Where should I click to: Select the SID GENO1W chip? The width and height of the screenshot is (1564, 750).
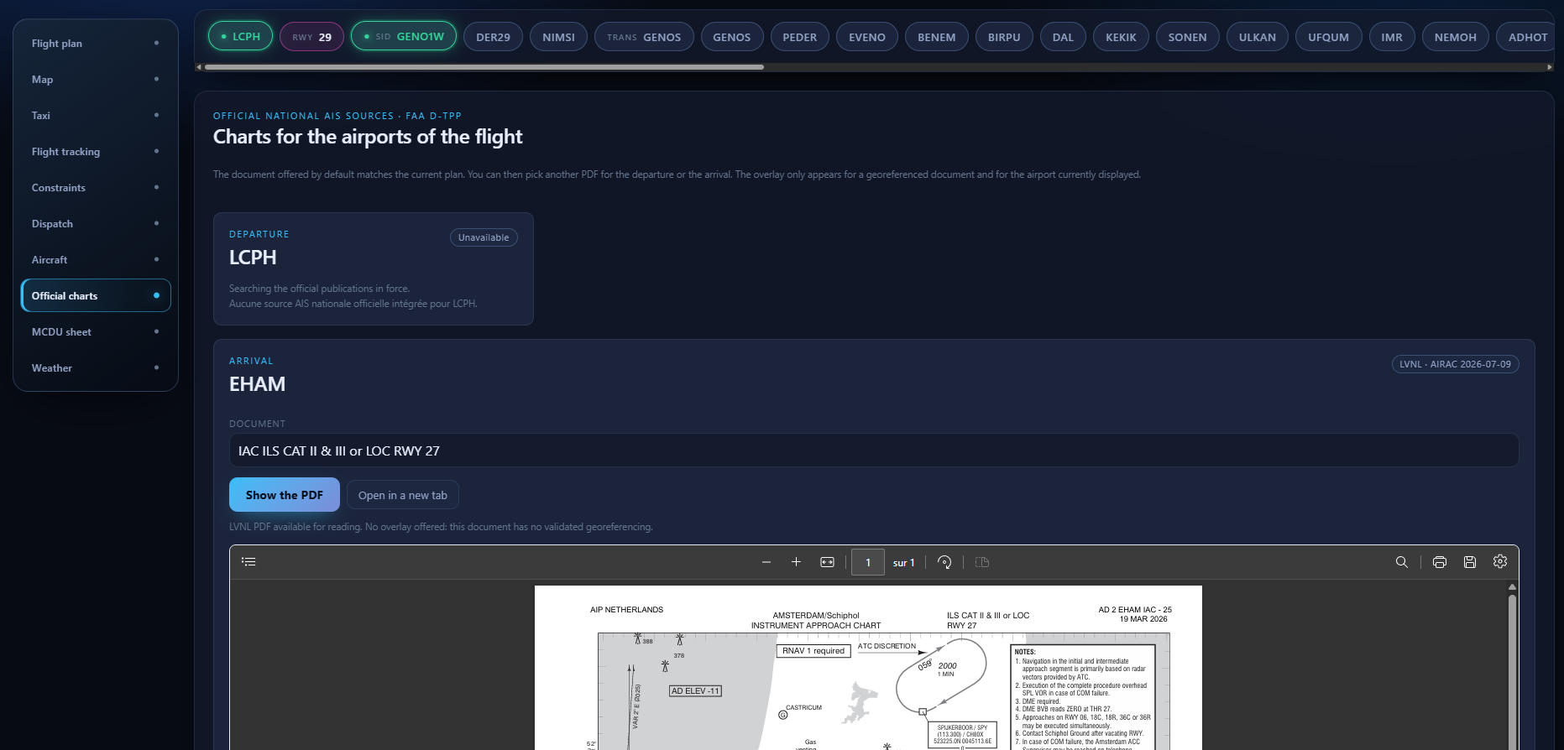click(x=404, y=36)
